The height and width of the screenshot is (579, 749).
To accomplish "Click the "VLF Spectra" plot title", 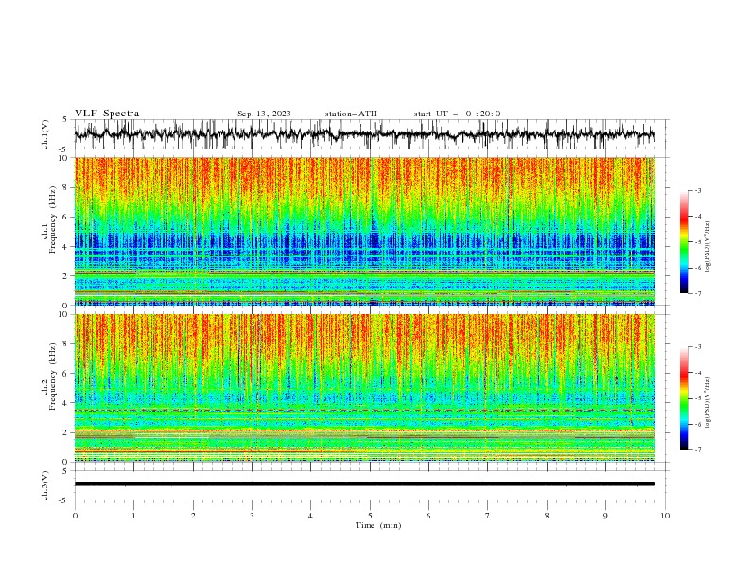I will click(107, 114).
